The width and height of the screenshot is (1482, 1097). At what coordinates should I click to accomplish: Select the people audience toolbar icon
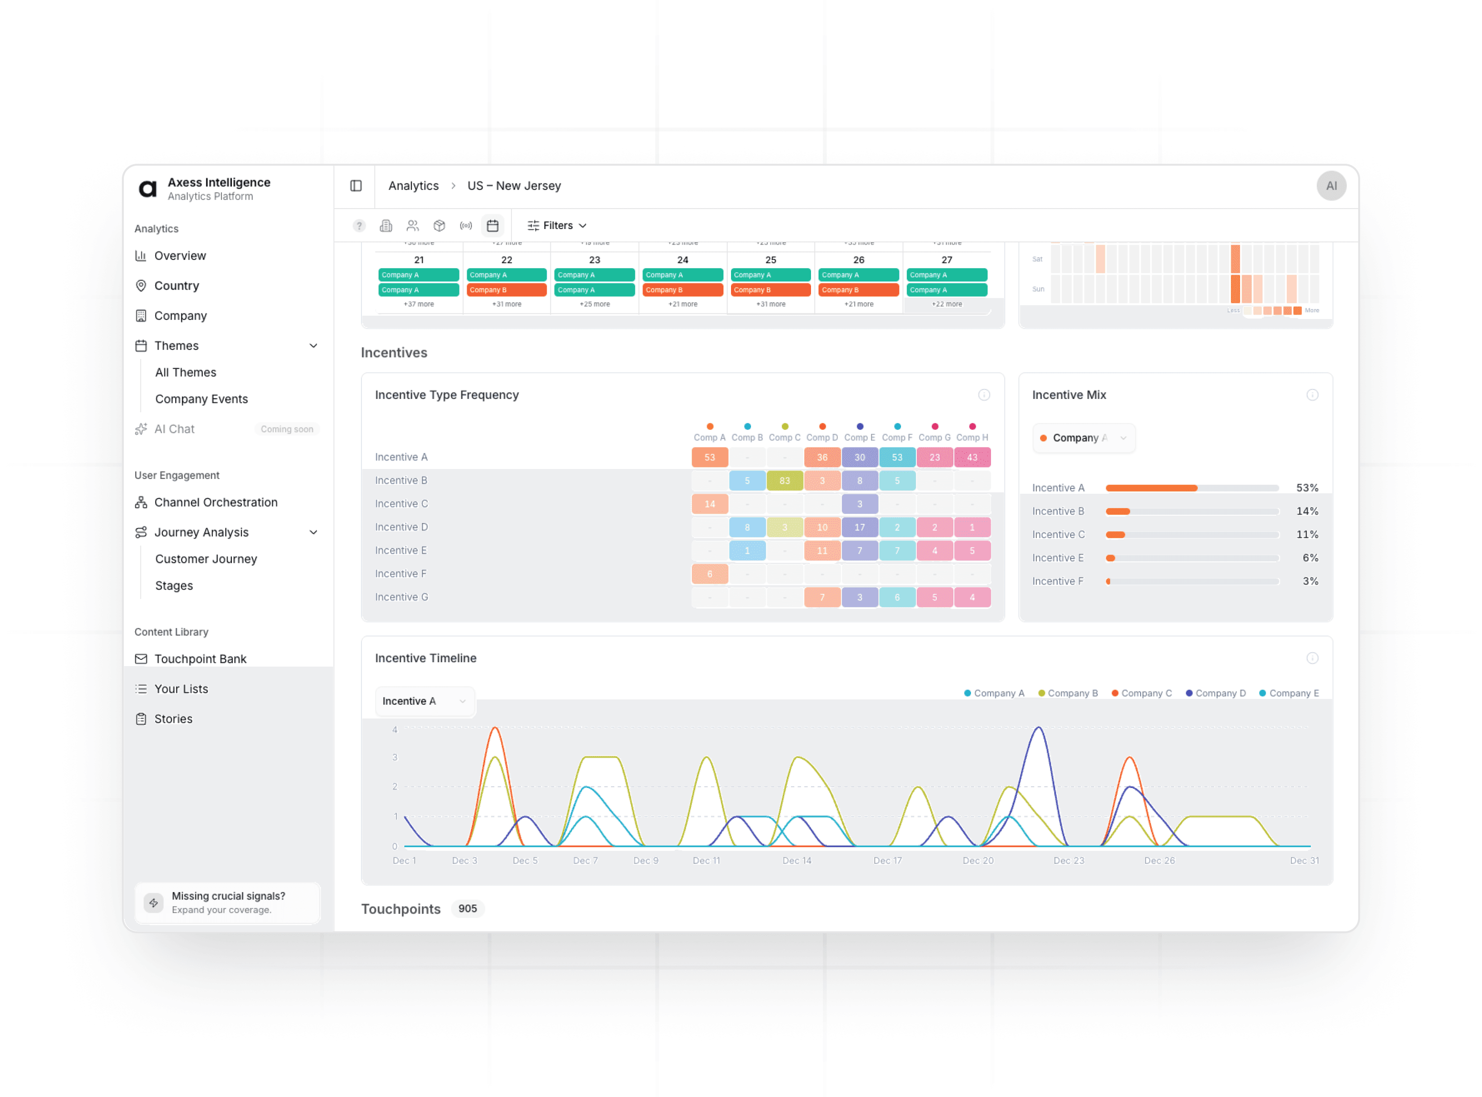coord(412,226)
